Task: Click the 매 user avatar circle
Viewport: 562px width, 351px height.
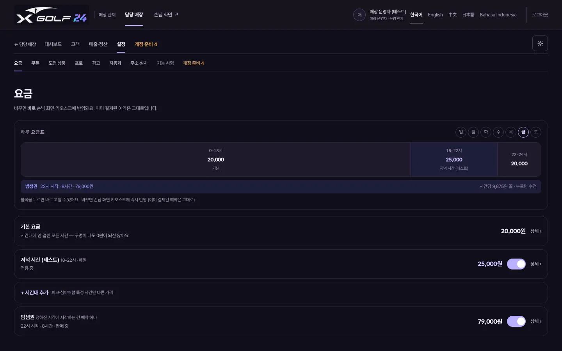Action: point(359,15)
